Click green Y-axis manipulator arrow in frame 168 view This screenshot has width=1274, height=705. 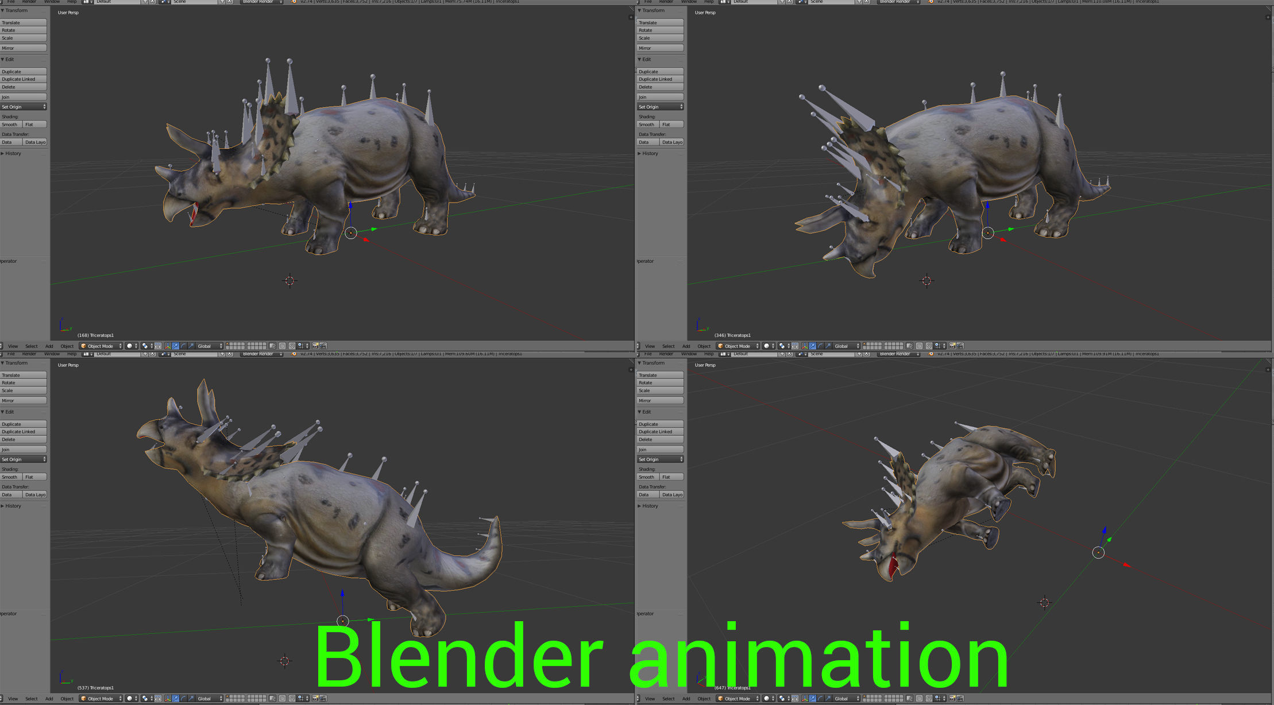tap(374, 229)
